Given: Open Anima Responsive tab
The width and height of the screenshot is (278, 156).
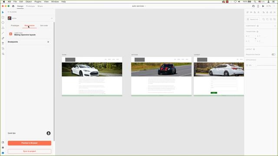Looking at the screenshot, I should (x=30, y=26).
